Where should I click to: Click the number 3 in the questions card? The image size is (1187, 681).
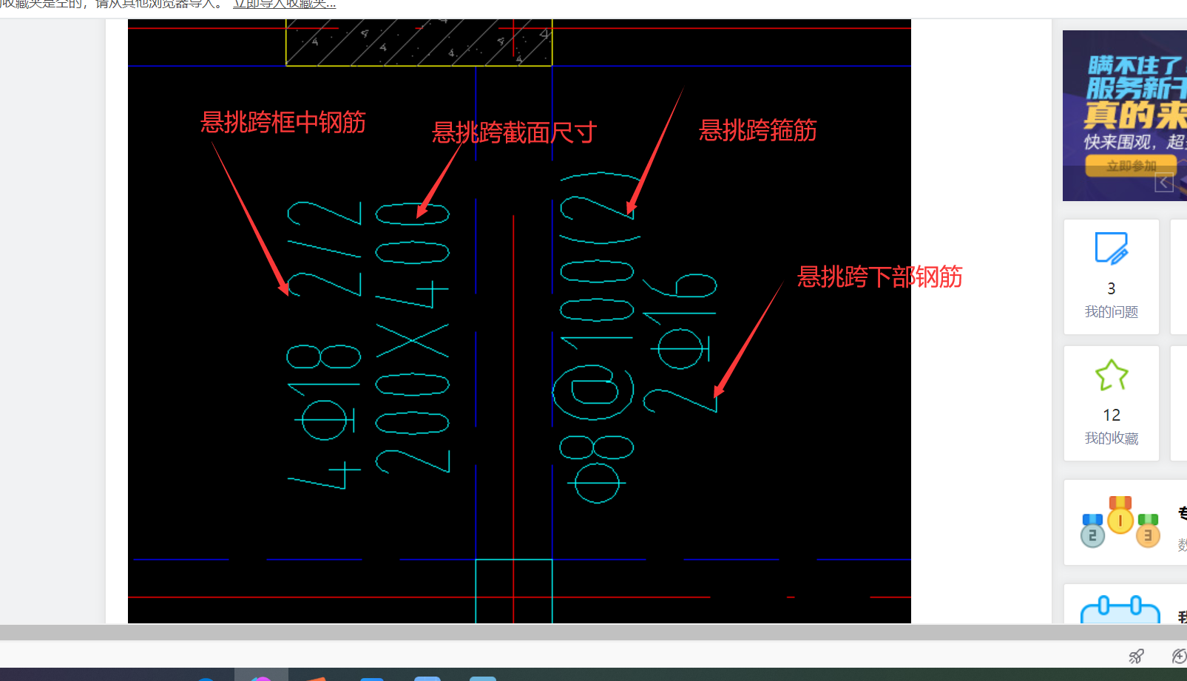[x=1112, y=288]
